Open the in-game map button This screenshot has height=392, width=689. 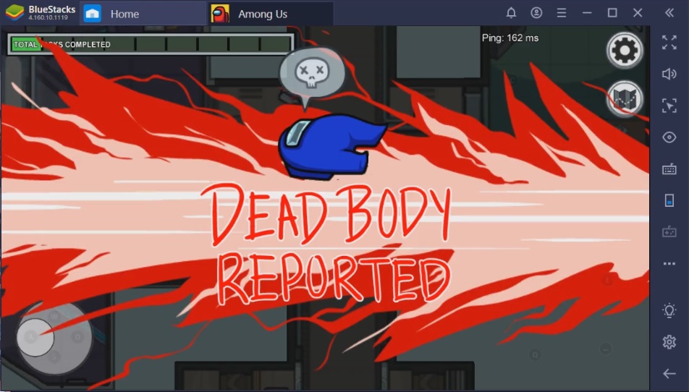(625, 99)
